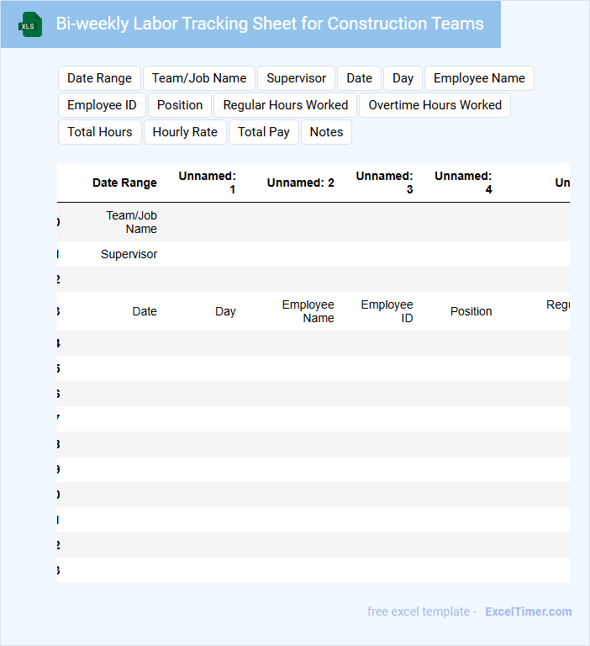This screenshot has height=646, width=590.
Task: Select the Day cell in the table
Action: pyautogui.click(x=225, y=311)
